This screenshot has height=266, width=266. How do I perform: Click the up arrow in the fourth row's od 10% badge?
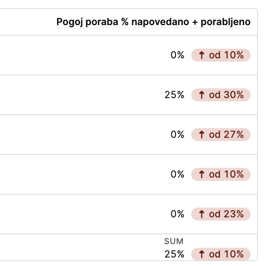coord(202,174)
